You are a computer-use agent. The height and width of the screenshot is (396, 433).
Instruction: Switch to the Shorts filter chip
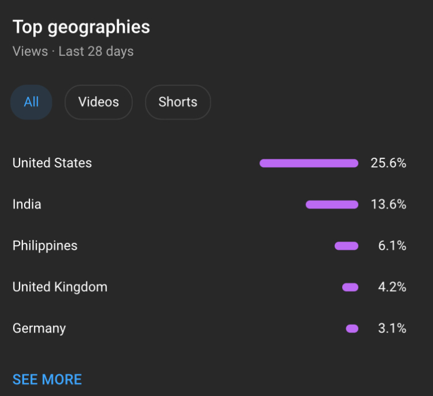pos(178,102)
